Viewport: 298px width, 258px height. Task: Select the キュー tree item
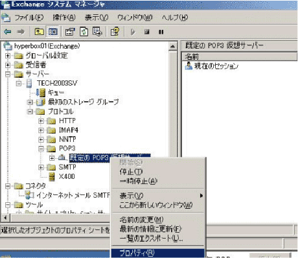(56, 93)
